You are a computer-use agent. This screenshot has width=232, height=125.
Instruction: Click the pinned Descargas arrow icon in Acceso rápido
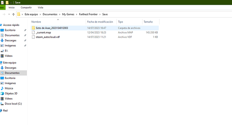(2, 40)
